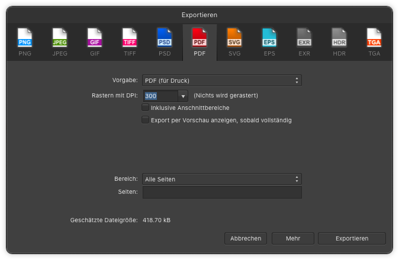
Task: Click the estimated file size 418.70 kB
Action: (156, 220)
